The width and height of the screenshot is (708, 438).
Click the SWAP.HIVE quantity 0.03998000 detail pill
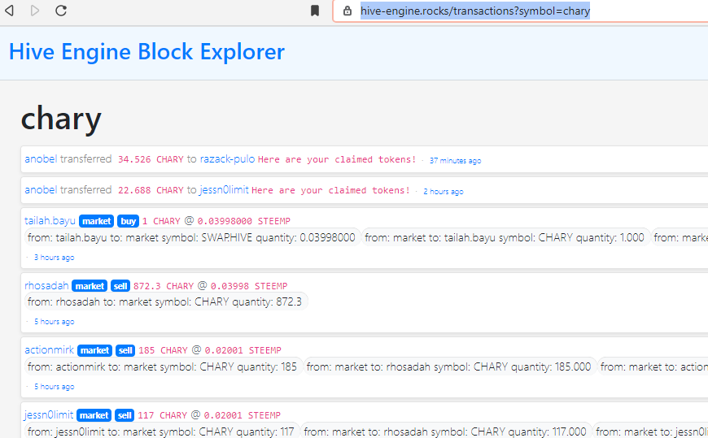point(191,238)
